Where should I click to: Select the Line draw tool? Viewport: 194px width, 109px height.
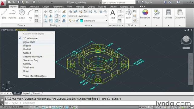point(4,14)
